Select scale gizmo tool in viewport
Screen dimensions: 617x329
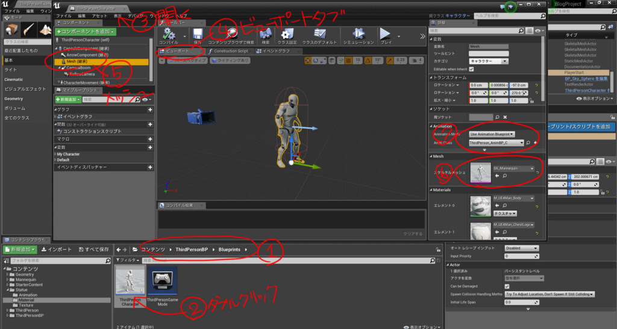coord(323,61)
